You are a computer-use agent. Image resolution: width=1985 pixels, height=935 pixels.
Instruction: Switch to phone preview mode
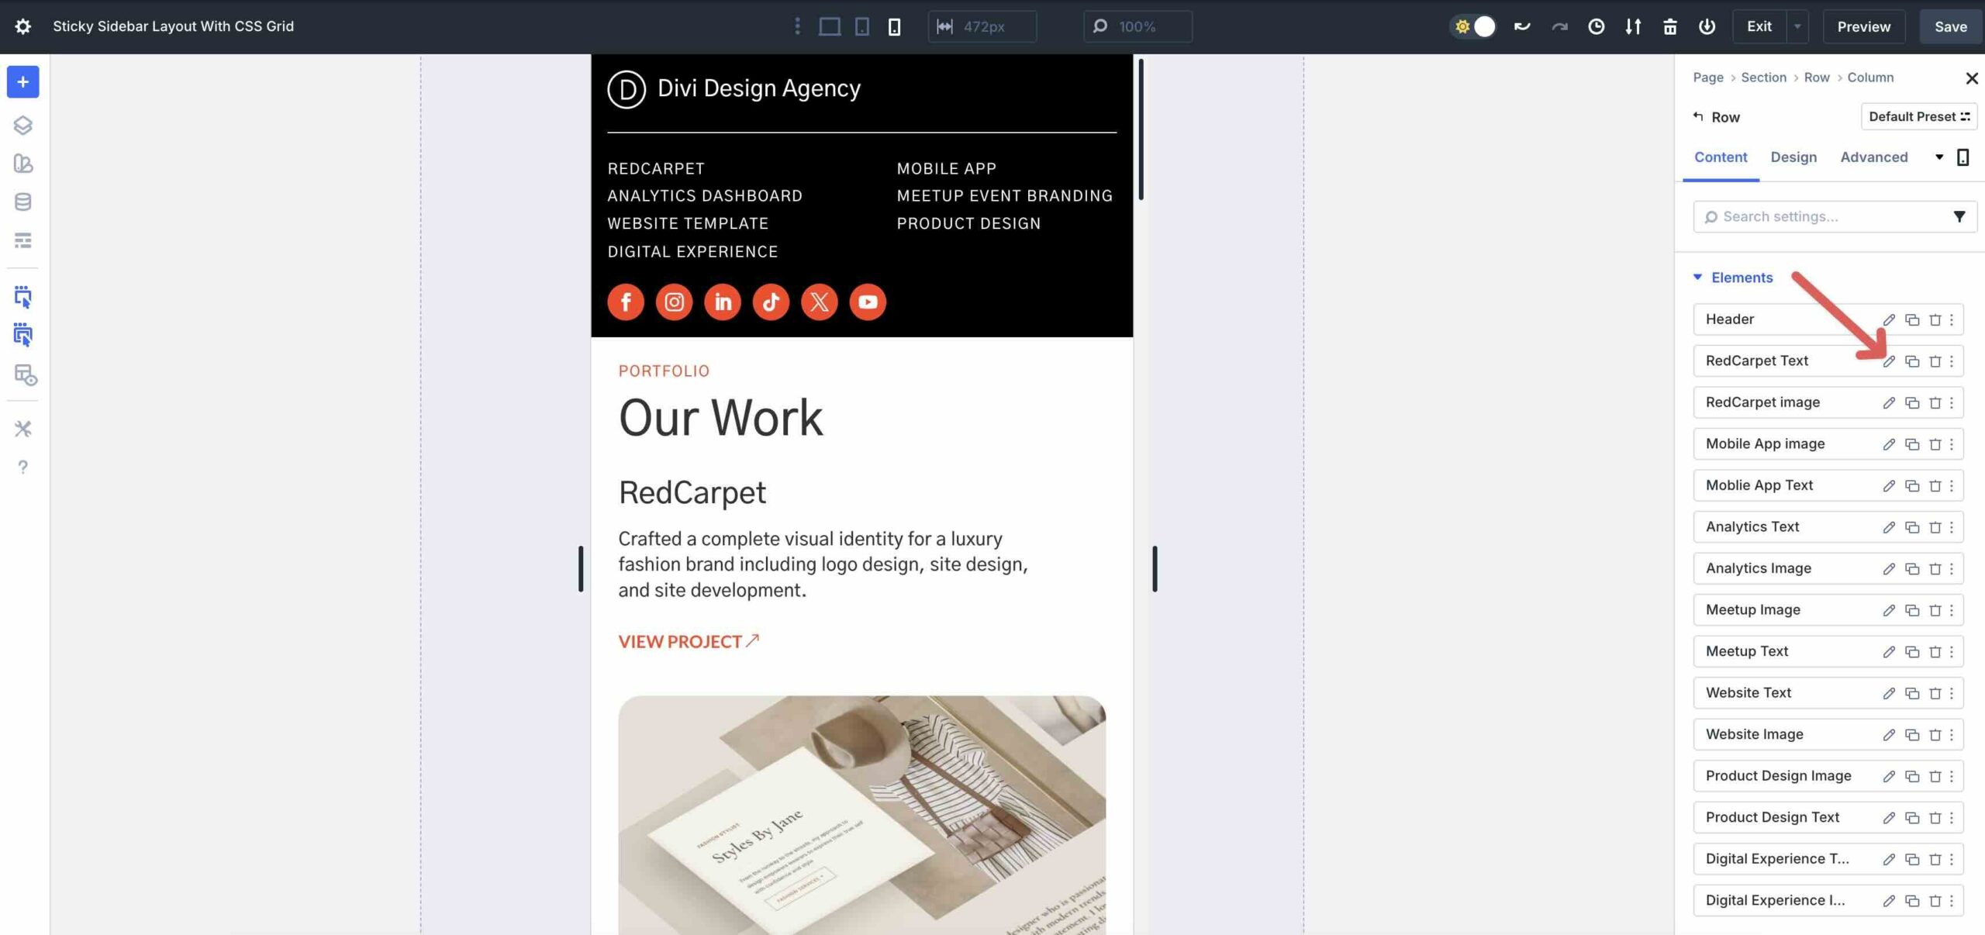(895, 26)
